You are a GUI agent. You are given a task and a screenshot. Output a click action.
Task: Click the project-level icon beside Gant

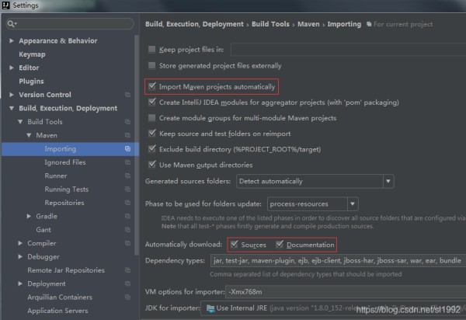click(x=127, y=230)
